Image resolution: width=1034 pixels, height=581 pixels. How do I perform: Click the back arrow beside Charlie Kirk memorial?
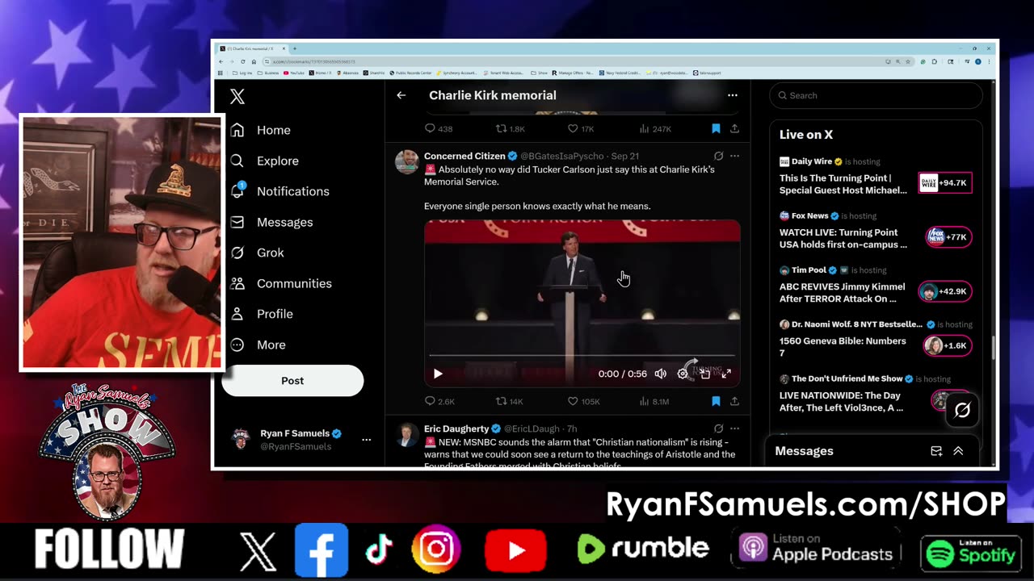click(401, 95)
